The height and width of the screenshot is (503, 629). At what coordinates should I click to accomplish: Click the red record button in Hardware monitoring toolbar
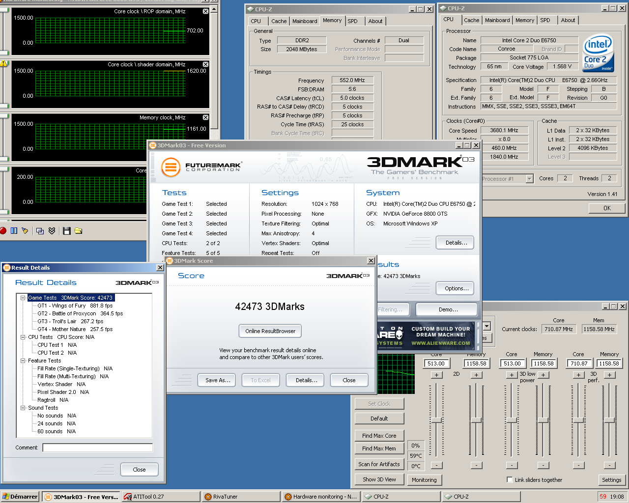coord(3,231)
